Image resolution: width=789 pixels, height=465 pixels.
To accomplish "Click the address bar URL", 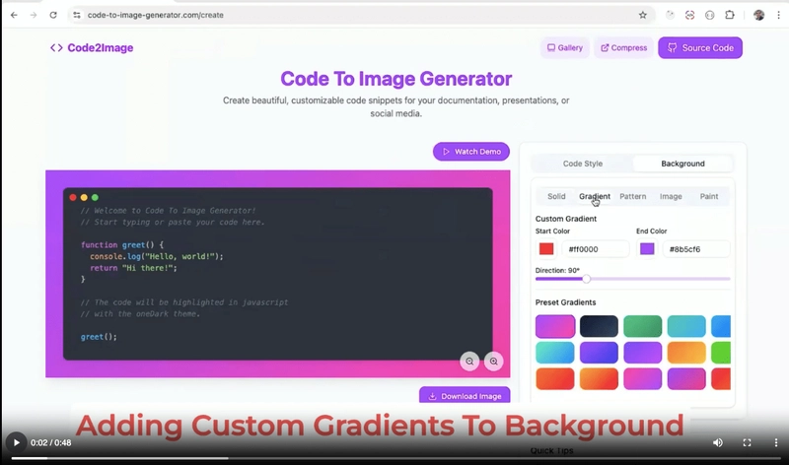I will pyautogui.click(x=156, y=15).
